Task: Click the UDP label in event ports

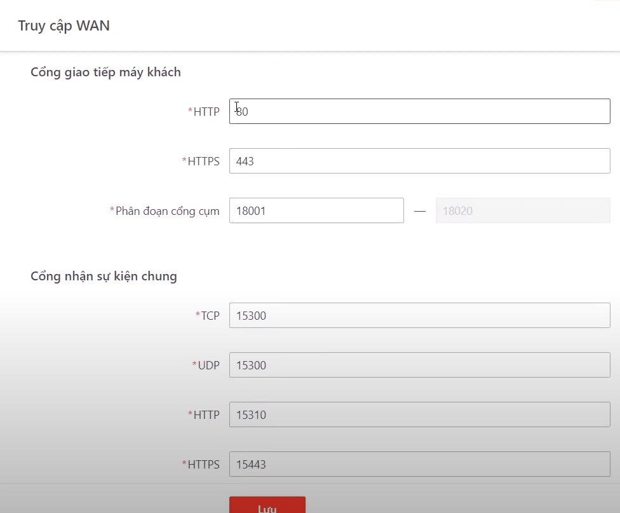Action: pos(208,366)
